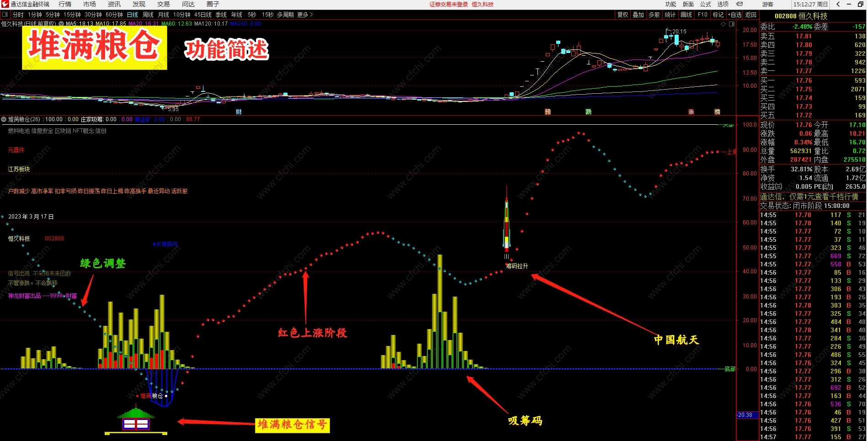Click the 标记 mark button
The height and width of the screenshot is (441, 867).
click(718, 15)
